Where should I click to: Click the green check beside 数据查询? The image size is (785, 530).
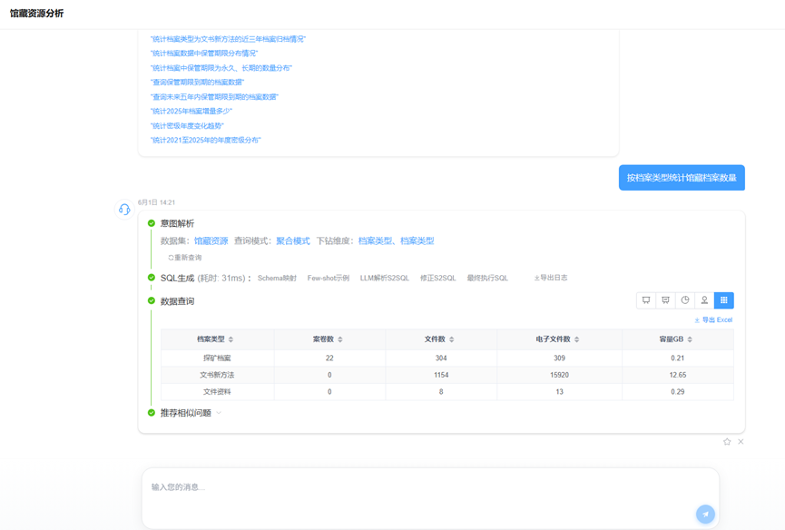152,300
